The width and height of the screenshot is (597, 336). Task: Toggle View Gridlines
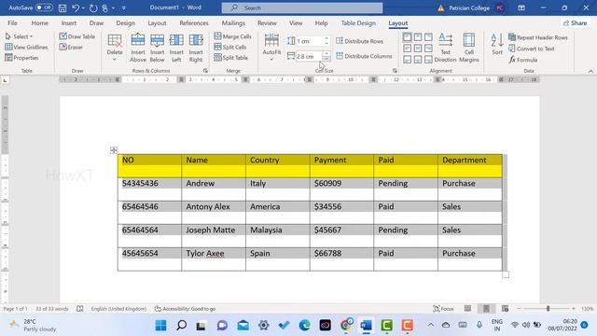point(26,48)
